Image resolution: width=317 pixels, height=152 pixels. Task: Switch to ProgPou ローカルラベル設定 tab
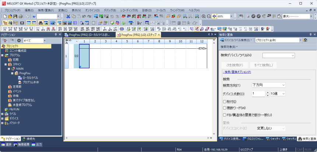click(88, 35)
